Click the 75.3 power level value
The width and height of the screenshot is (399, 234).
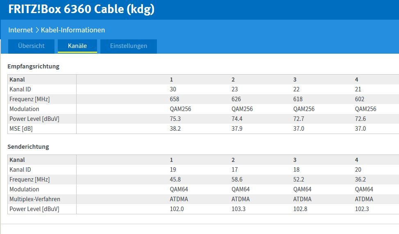pos(175,119)
